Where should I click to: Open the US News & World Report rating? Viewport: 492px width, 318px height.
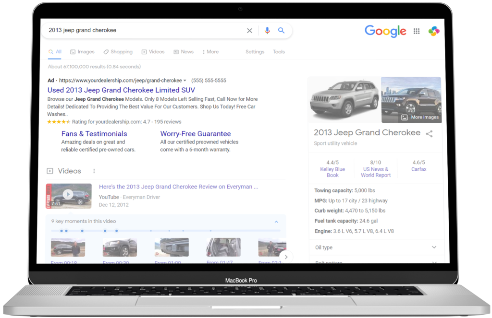(376, 172)
